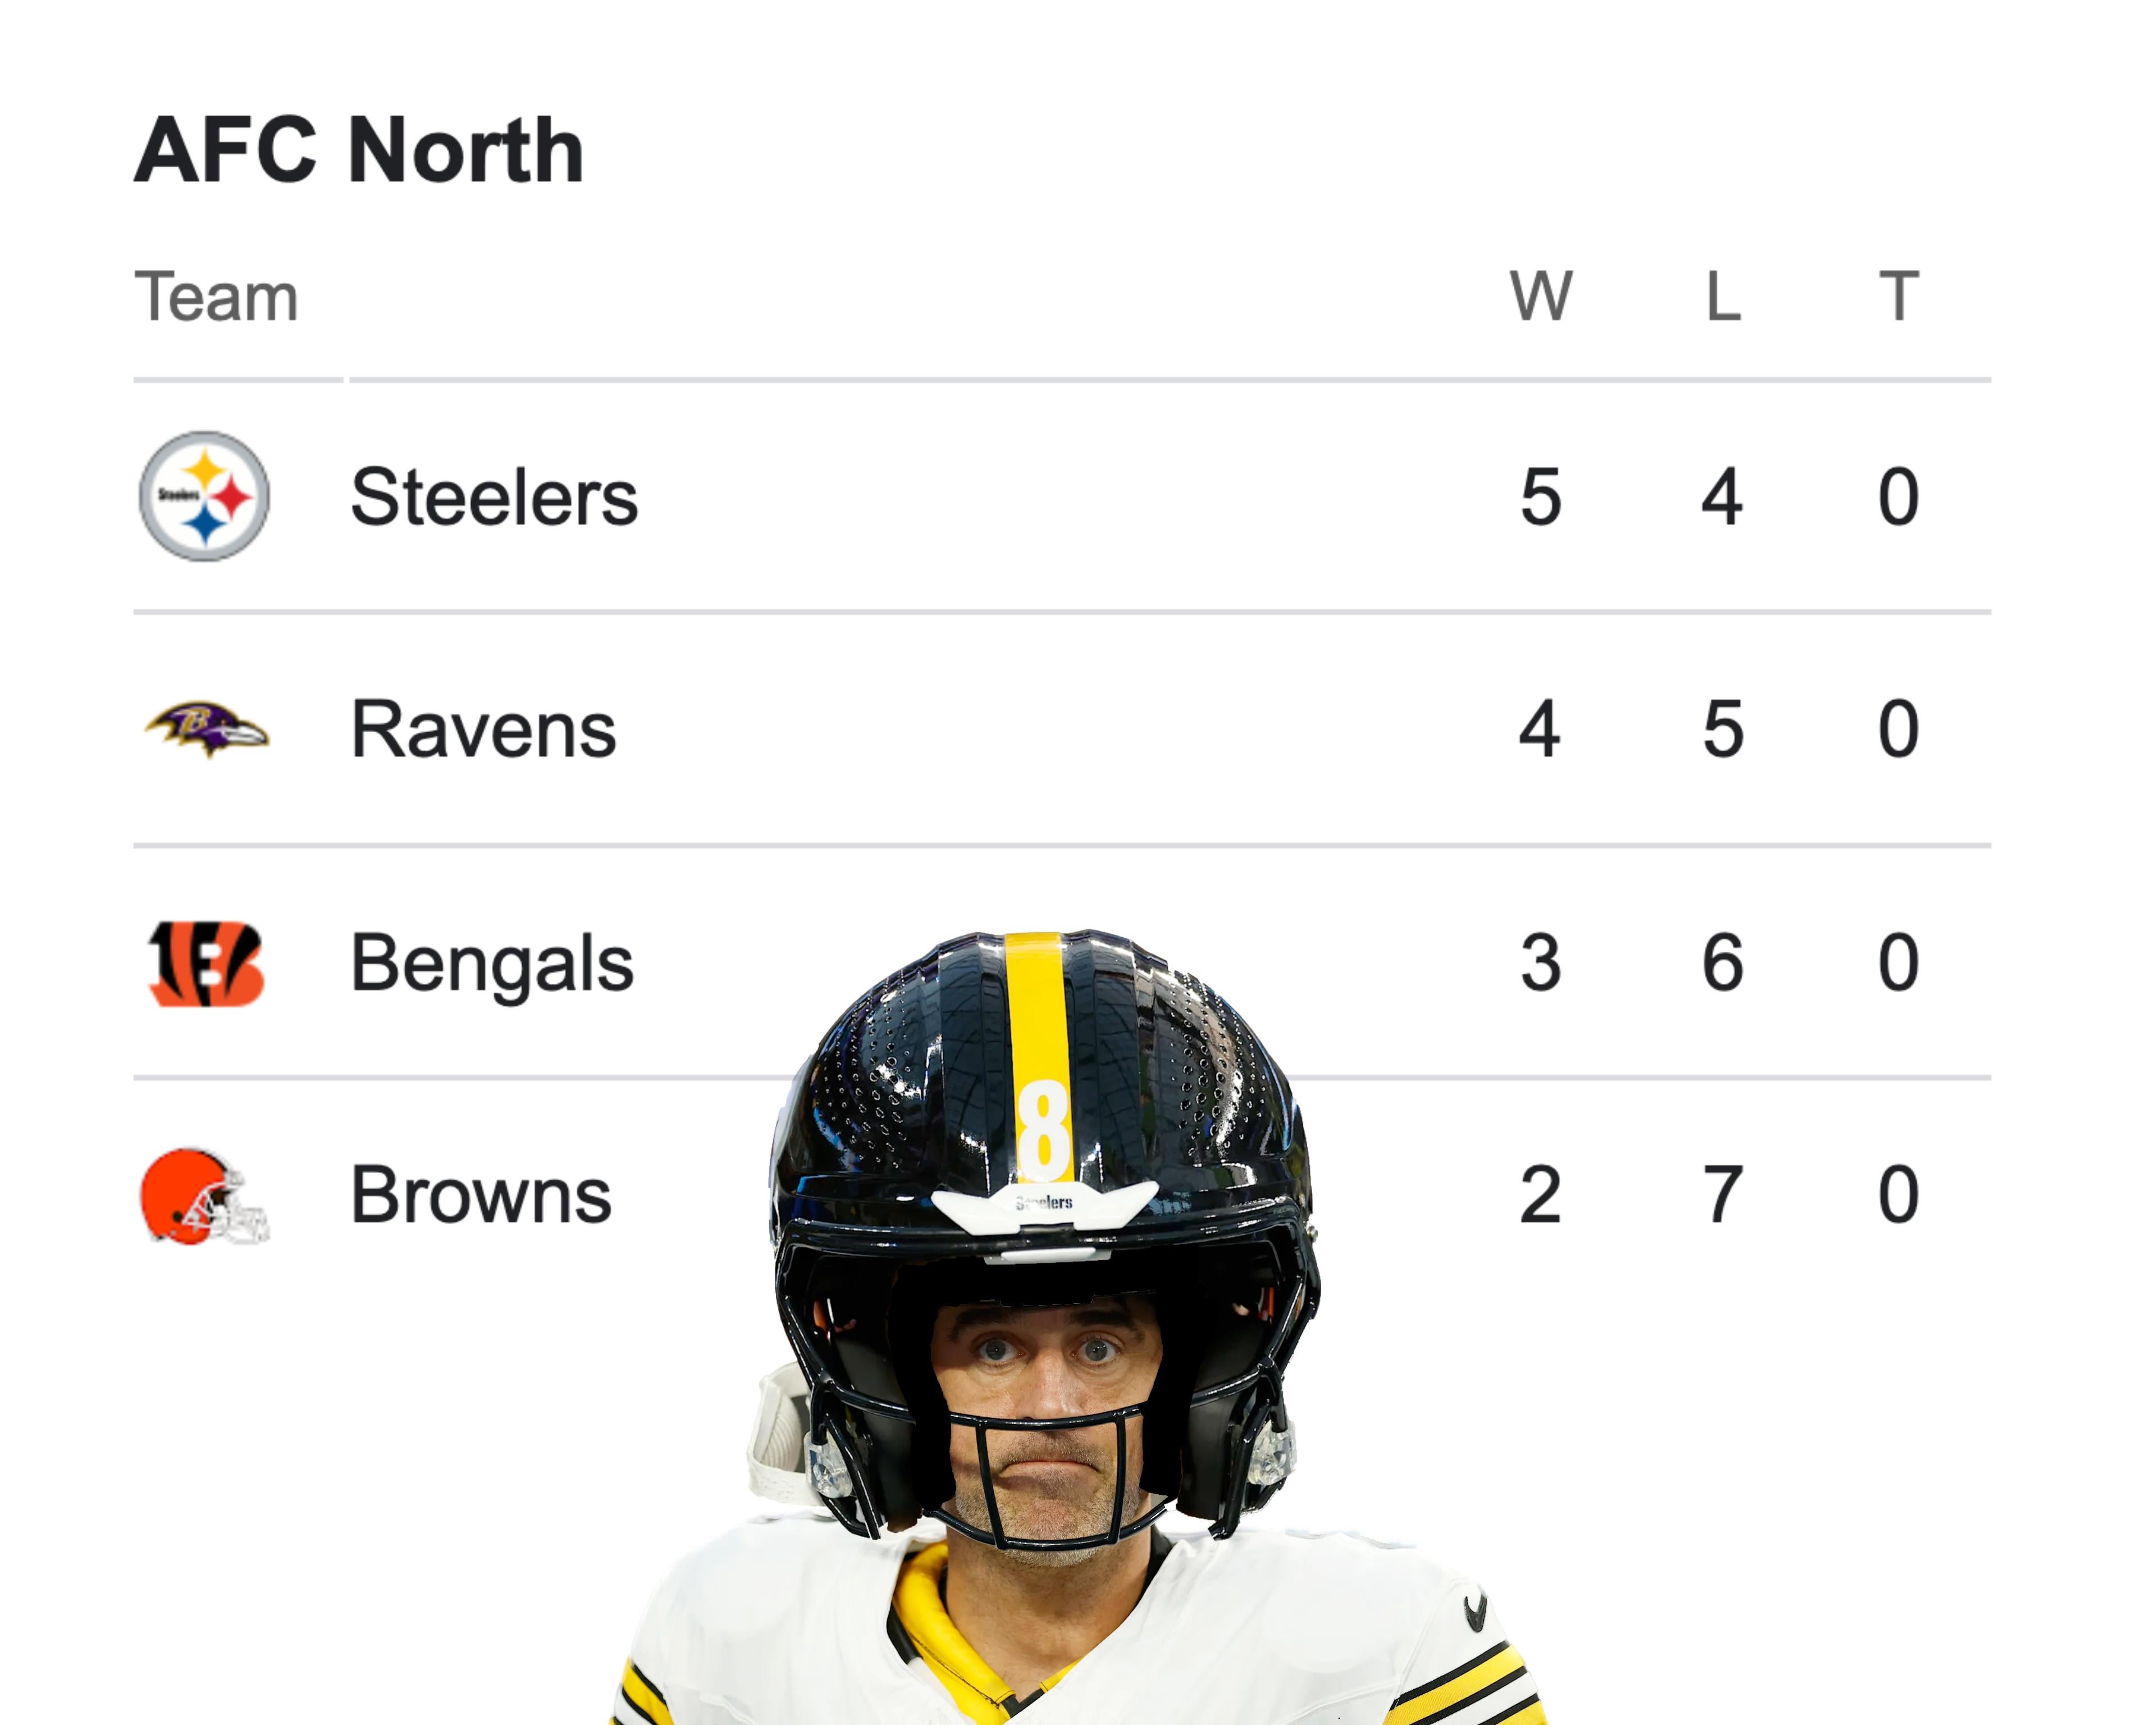This screenshot has width=2156, height=1725.
Task: Open the Ravens team name link
Action: 483,729
